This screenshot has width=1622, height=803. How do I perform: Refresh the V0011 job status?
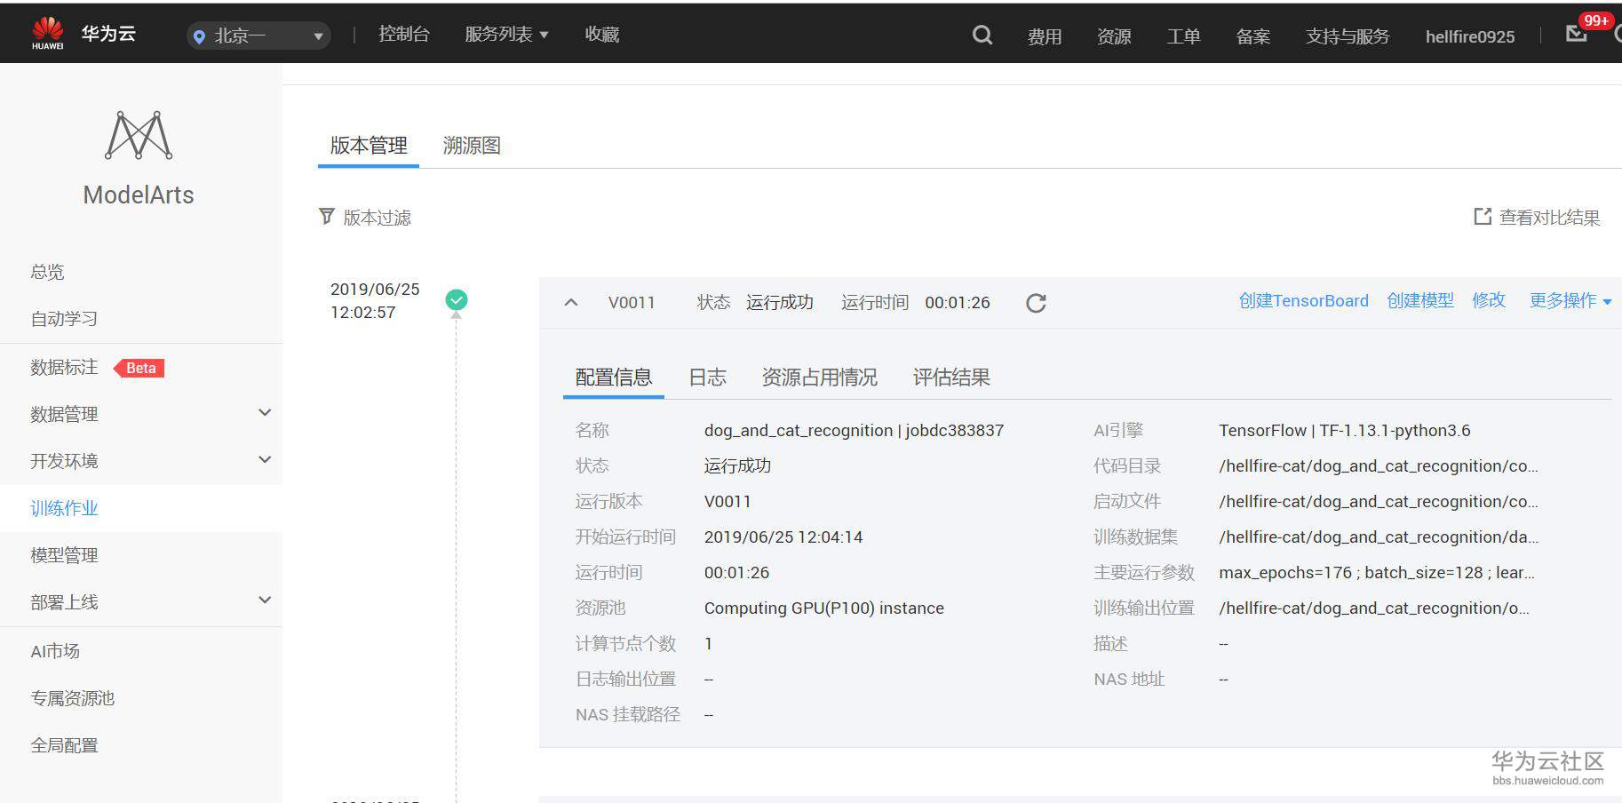[x=1036, y=303]
